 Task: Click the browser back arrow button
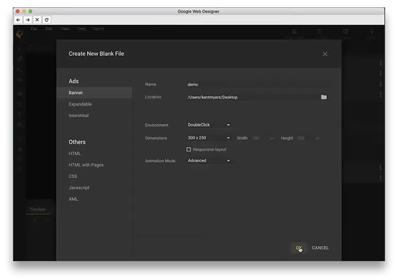(x=18, y=20)
